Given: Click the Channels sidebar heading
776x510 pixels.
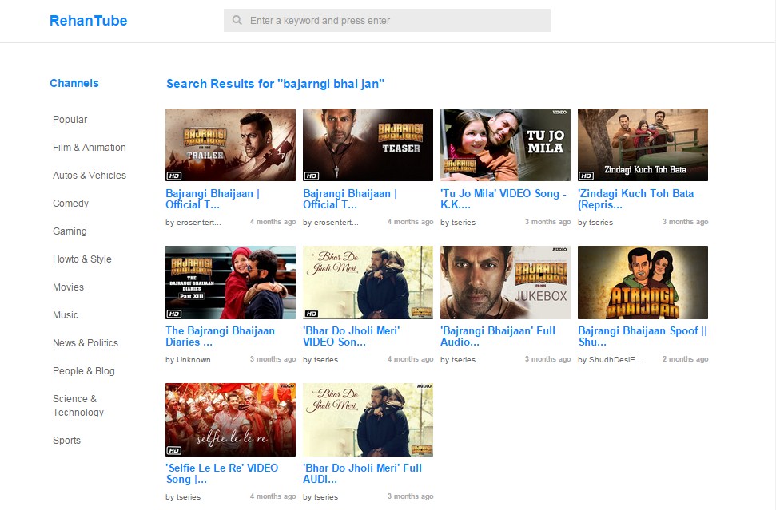Looking at the screenshot, I should click(74, 83).
